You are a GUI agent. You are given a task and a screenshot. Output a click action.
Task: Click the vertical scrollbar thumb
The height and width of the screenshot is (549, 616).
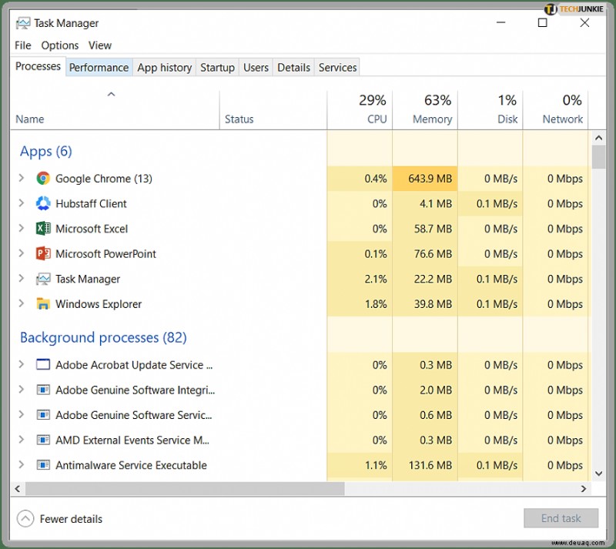coord(599,157)
